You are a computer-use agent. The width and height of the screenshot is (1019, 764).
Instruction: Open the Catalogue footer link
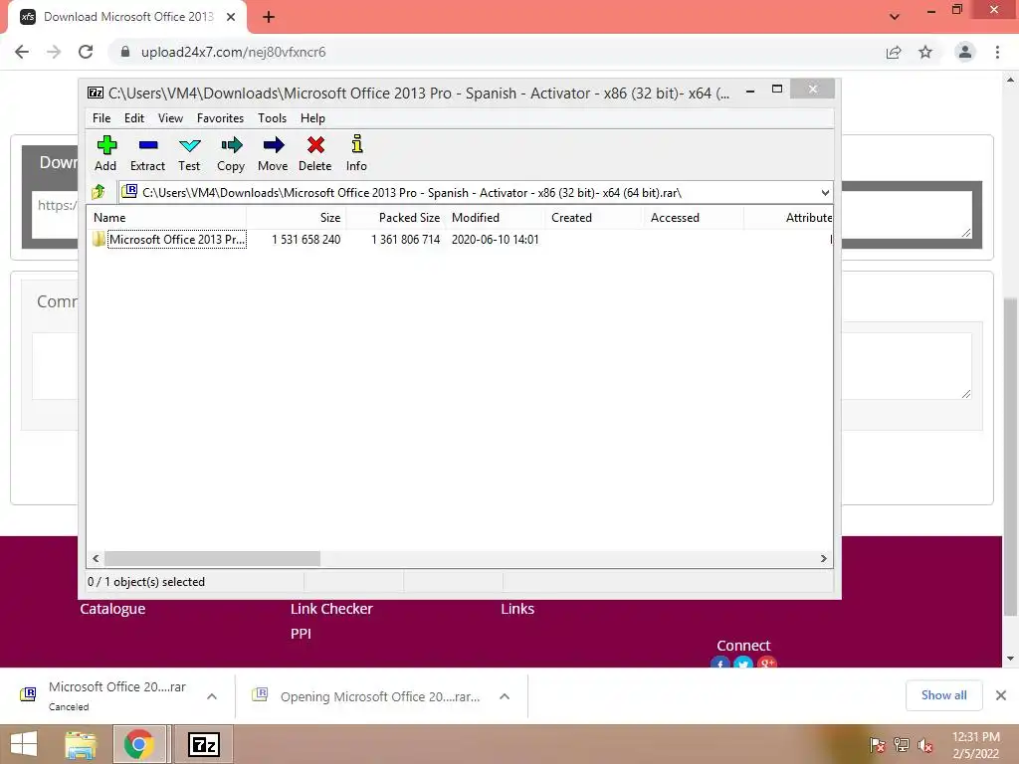(112, 609)
